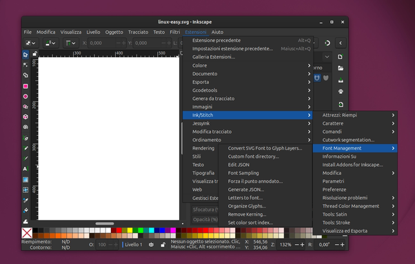
Task: Open the File menu
Action: (x=28, y=32)
